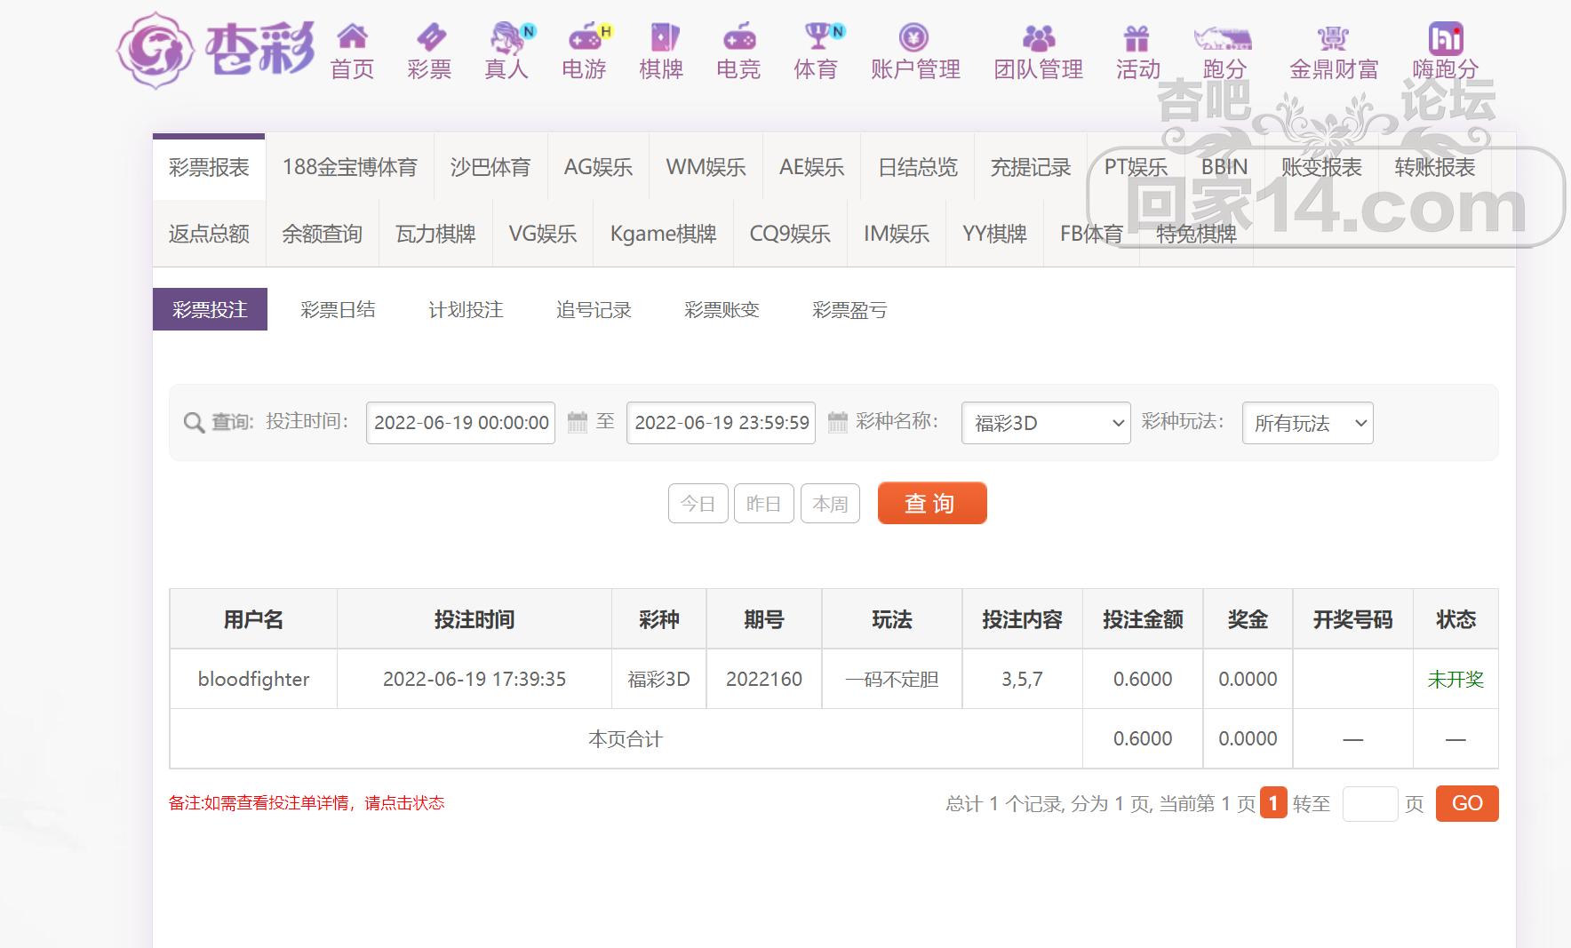
Task: Click the chess and cards (棋牌) icon
Action: [662, 37]
